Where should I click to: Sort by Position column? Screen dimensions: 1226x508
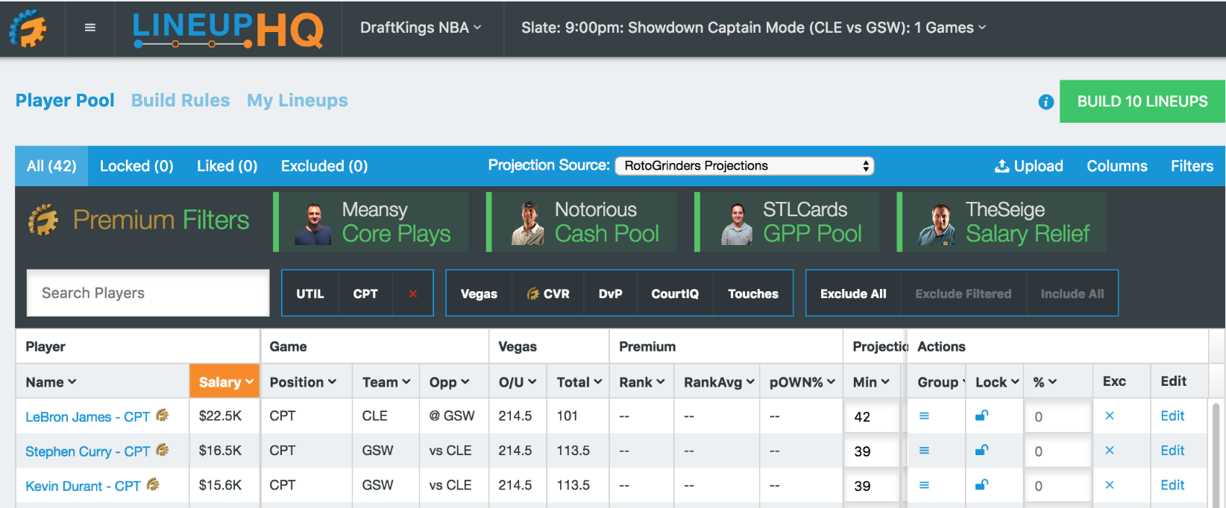303,382
